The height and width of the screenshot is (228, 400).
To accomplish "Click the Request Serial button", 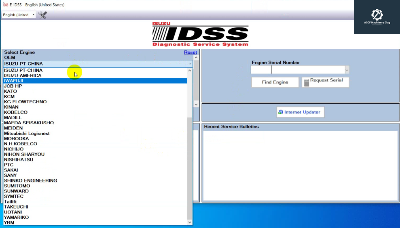I will coord(326,82).
